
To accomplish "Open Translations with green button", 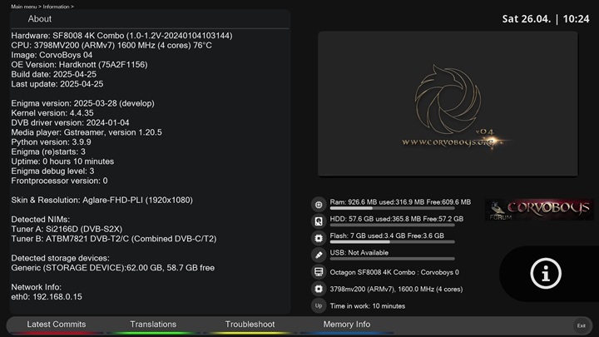I will point(153,325).
